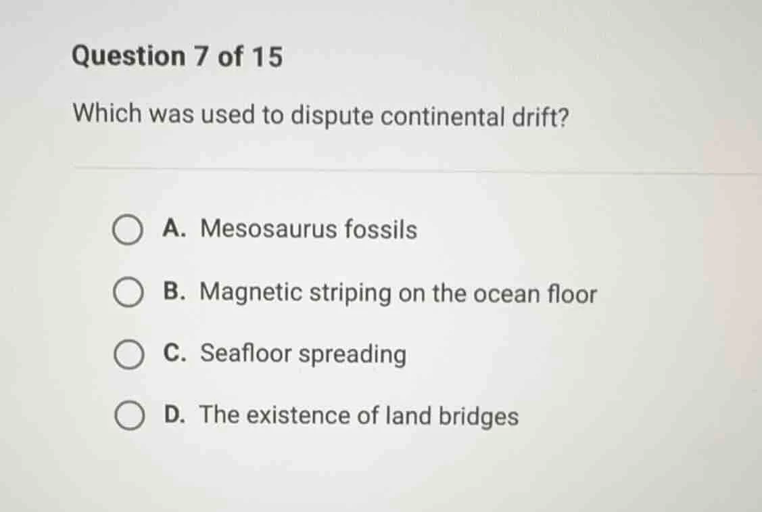This screenshot has width=762, height=512.
Task: Click the letter label 'D.'
Action: pyautogui.click(x=176, y=415)
